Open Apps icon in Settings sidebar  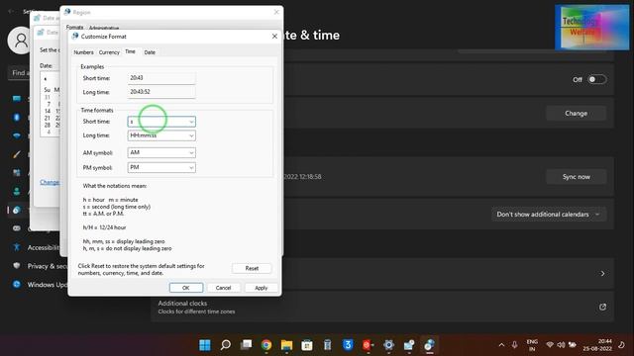pyautogui.click(x=17, y=173)
